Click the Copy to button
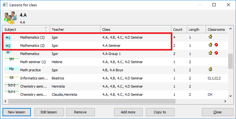 tap(160, 112)
